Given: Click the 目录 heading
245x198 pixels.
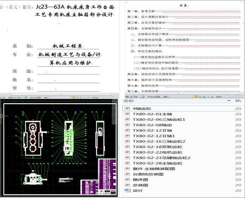Looking at the screenshot, I should (184, 5).
